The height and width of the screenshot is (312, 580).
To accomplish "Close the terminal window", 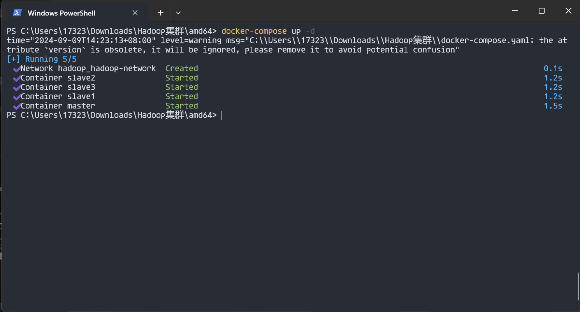I will (x=568, y=11).
